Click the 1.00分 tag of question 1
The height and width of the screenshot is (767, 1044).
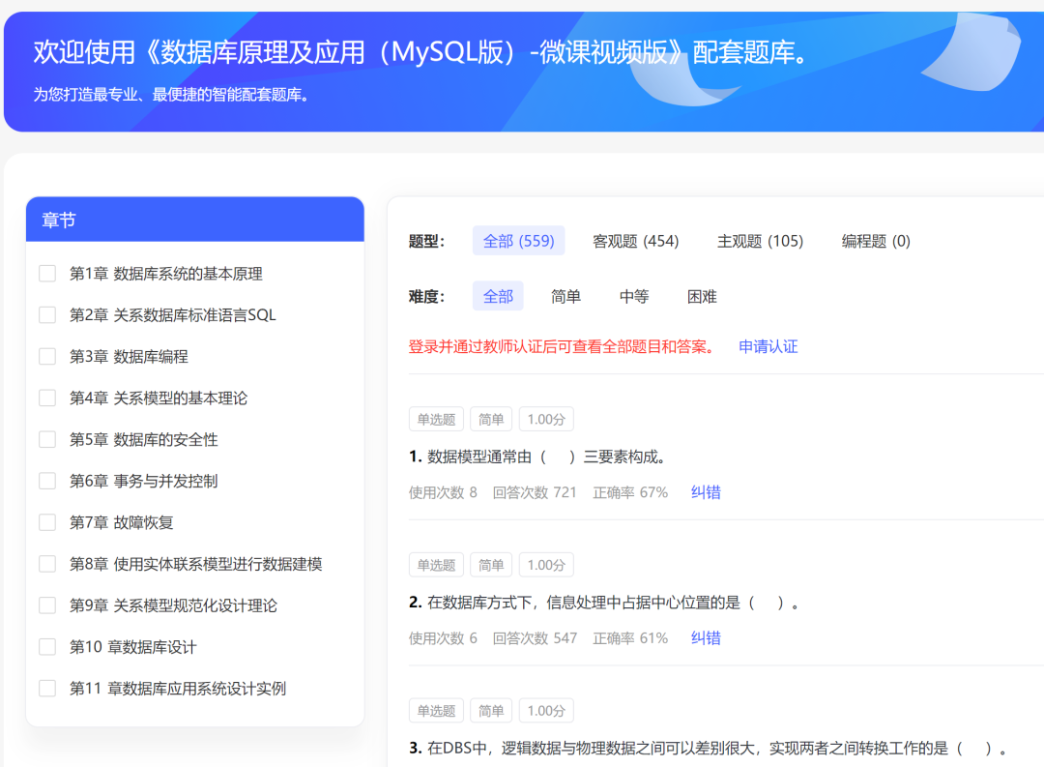click(546, 419)
